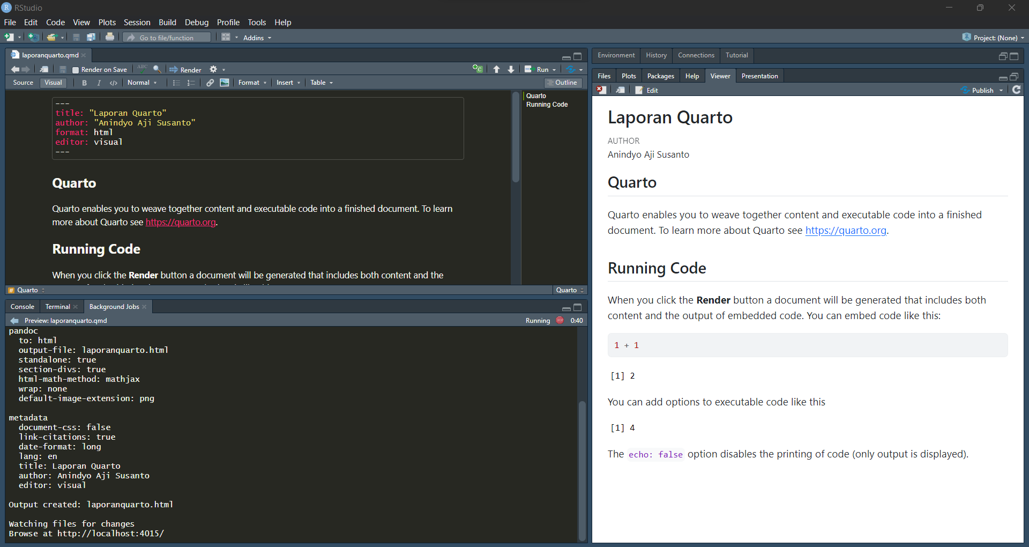Expand the Addins dropdown
This screenshot has width=1029, height=547.
pos(257,38)
